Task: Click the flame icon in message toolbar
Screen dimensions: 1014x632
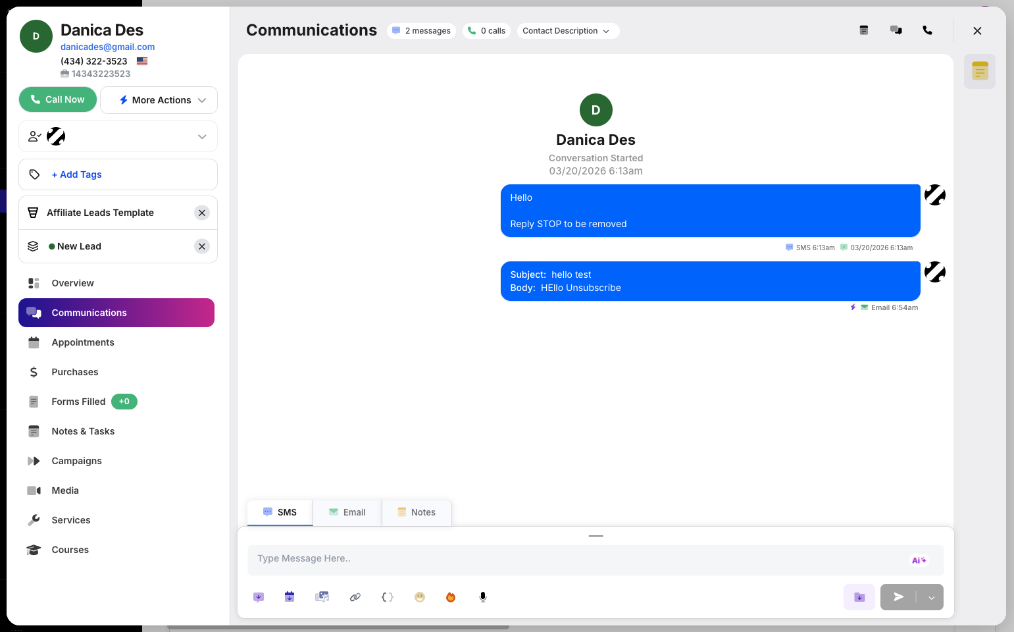Action: tap(451, 597)
